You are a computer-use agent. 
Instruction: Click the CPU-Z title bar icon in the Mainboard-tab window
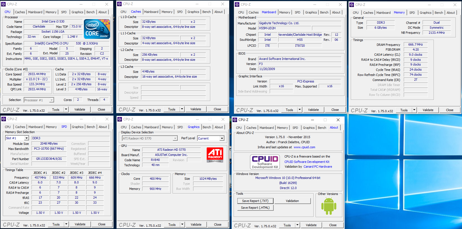pos(237,5)
